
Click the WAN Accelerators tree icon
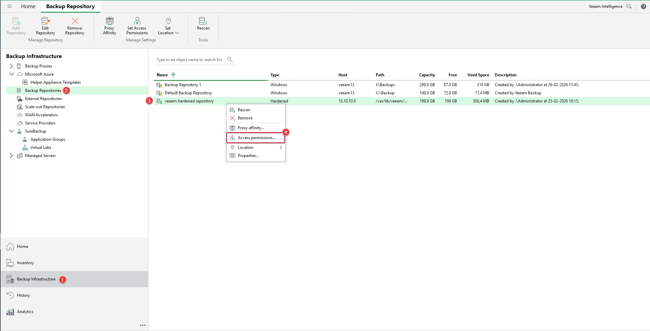click(x=20, y=115)
